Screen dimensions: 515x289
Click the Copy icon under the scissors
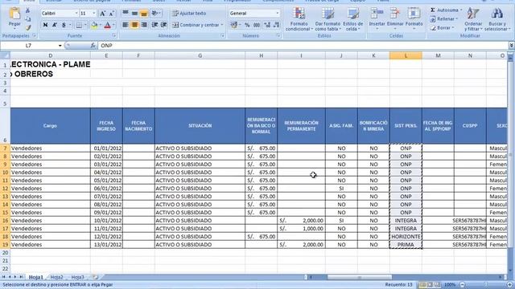28,19
